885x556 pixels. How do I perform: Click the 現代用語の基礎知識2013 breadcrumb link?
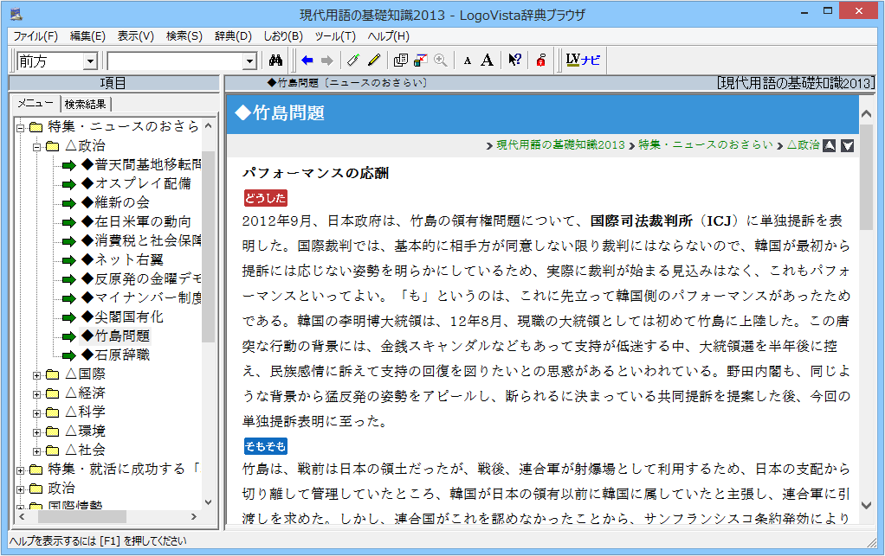[x=560, y=145]
